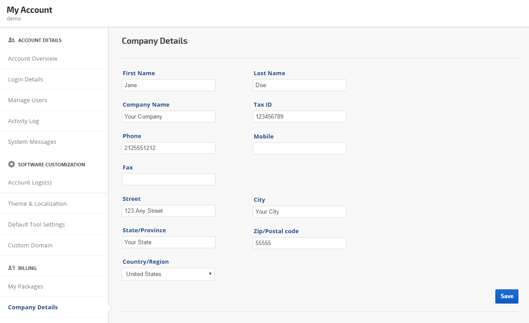
Task: Click the Billing section icon
Action: 12,268
